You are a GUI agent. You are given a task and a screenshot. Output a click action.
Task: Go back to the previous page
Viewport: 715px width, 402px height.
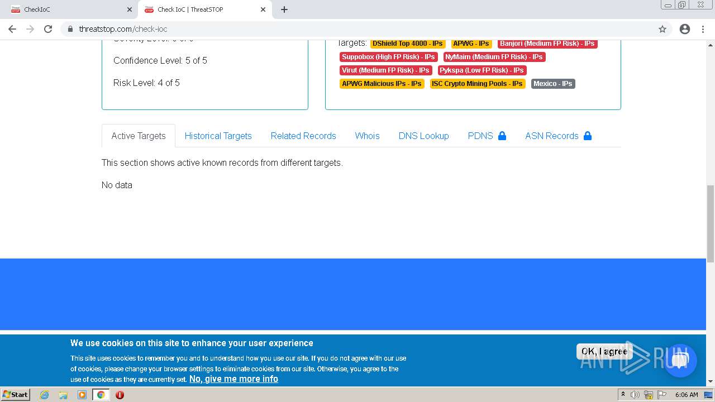[12, 29]
